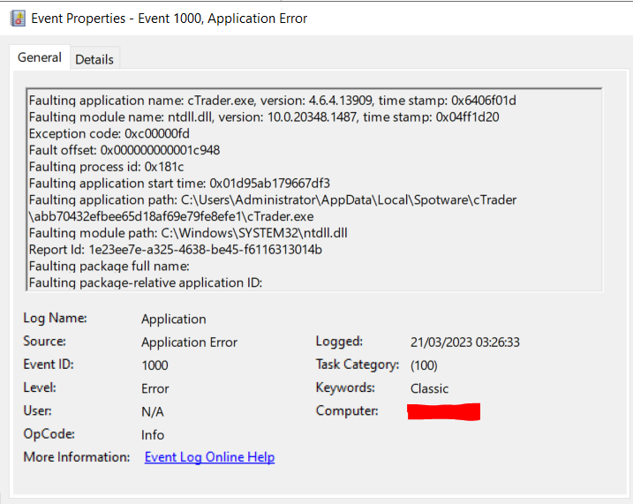Click the Report Id line
Screen dimensions: 633x504
[x=175, y=250]
